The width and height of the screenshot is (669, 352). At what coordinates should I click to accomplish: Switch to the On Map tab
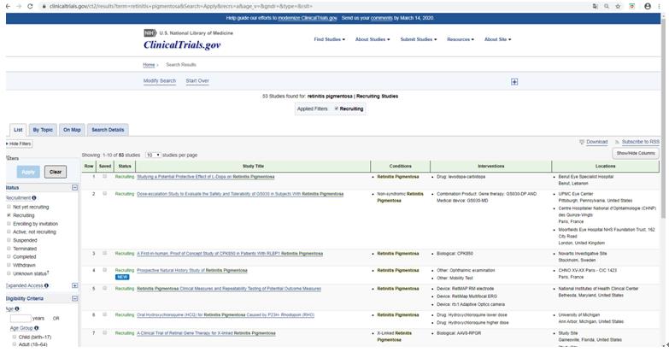pos(72,130)
